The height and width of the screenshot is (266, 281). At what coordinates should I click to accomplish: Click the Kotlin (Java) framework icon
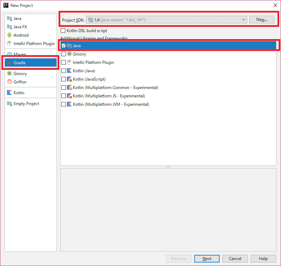[69, 71]
